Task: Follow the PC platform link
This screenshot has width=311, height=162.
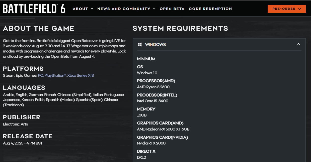Action: click(x=40, y=75)
